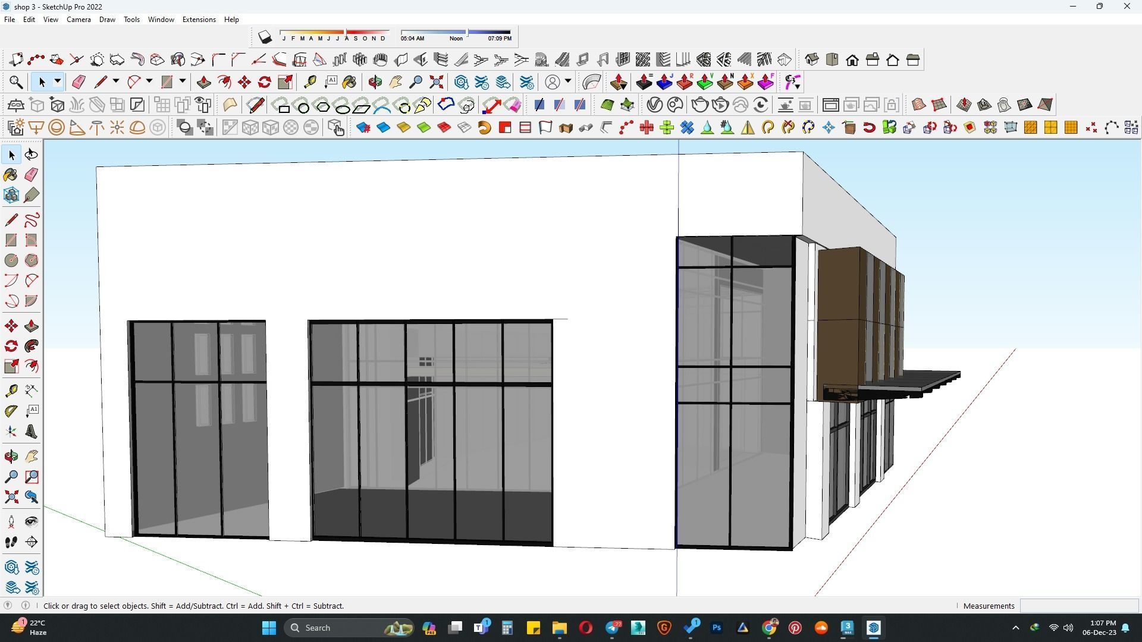
Task: Open the Windows Start button
Action: [269, 628]
